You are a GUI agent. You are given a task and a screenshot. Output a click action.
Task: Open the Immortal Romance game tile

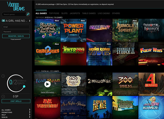151,30
